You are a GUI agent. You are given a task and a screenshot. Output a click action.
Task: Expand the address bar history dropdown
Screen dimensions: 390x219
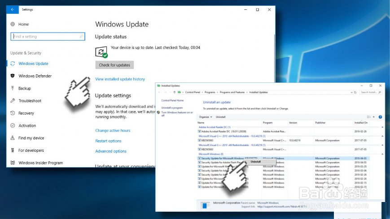pyautogui.click(x=351, y=92)
